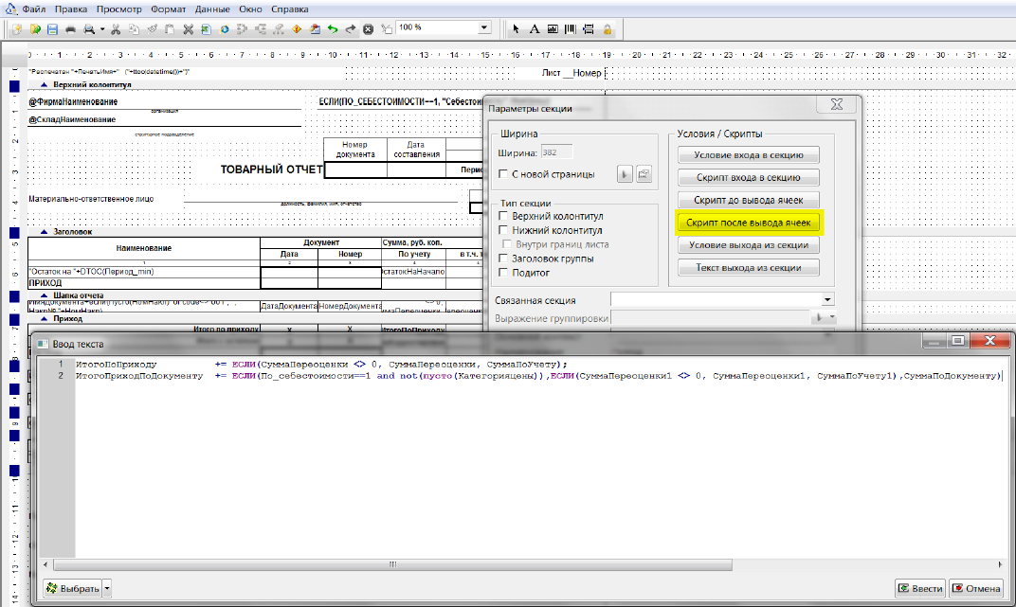Check the Нижний колонтитул section type

[x=503, y=230]
